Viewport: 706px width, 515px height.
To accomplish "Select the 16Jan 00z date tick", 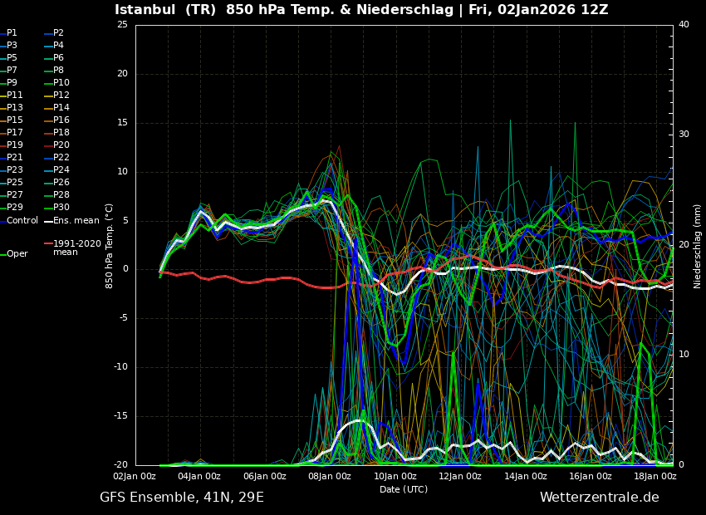I will point(591,476).
